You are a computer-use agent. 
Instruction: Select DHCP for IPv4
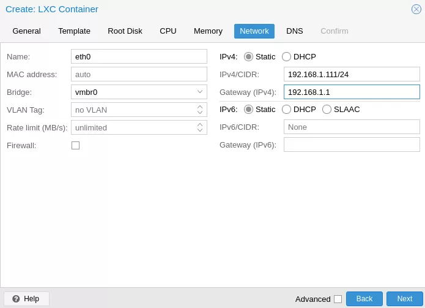point(287,57)
